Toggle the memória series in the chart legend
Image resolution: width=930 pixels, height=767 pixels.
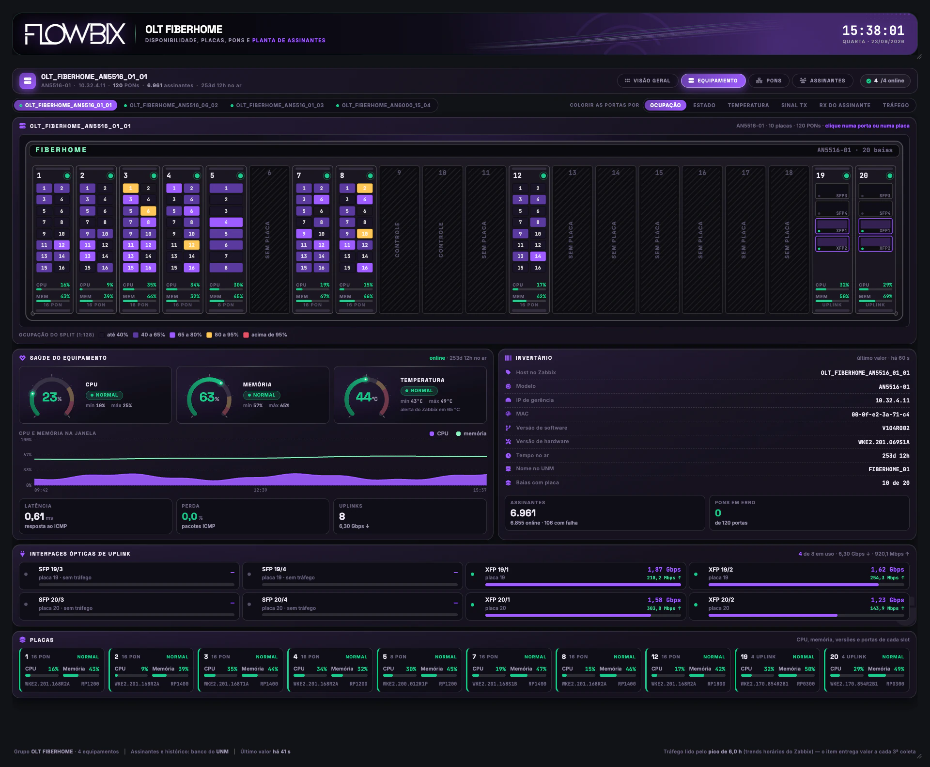(471, 434)
